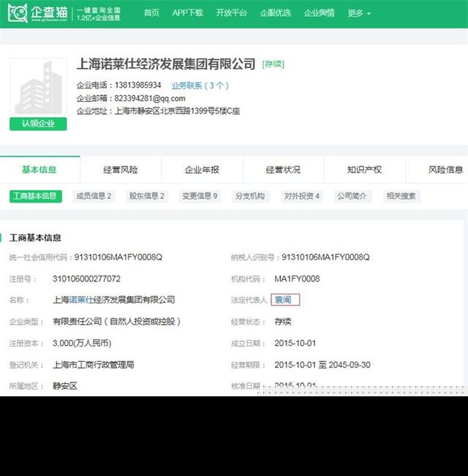Open 企业舆情 navigation link
The width and height of the screenshot is (468, 476).
pyautogui.click(x=320, y=13)
